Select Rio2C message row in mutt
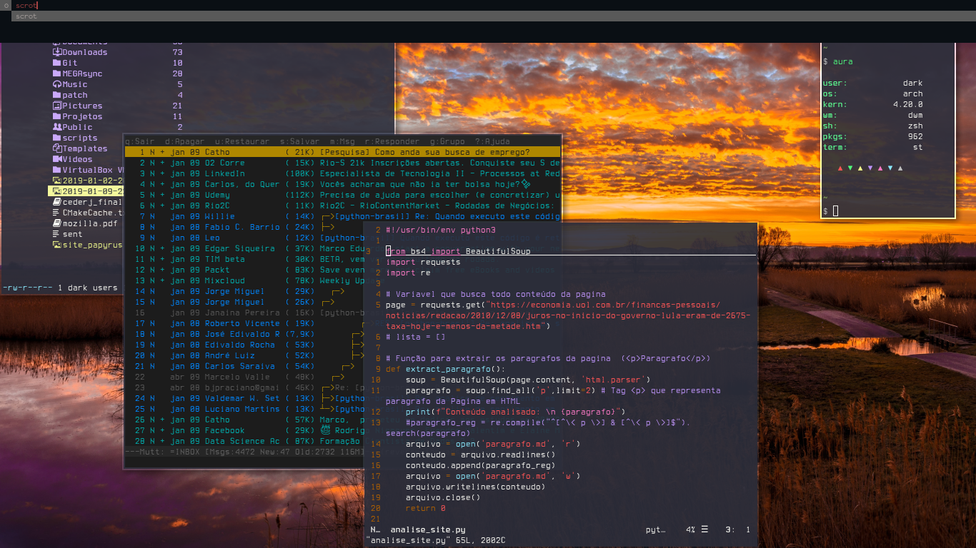Image resolution: width=976 pixels, height=548 pixels. pyautogui.click(x=342, y=205)
